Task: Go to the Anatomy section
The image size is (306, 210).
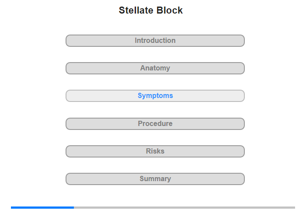Action: [155, 68]
